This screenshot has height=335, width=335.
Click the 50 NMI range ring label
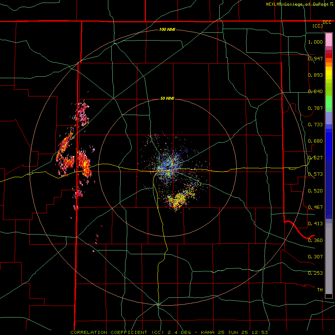[x=167, y=99]
